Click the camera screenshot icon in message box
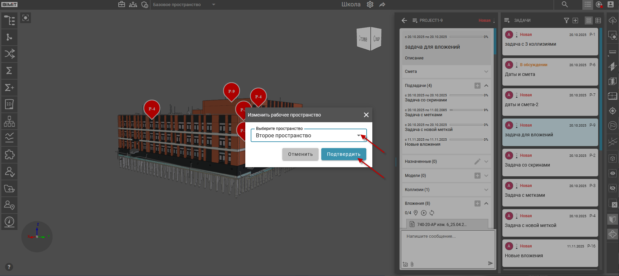This screenshot has height=276, width=619. point(405,264)
